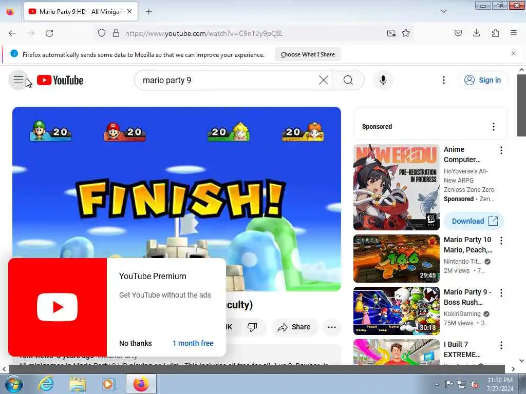Decline Premium with No thanks

point(136,343)
